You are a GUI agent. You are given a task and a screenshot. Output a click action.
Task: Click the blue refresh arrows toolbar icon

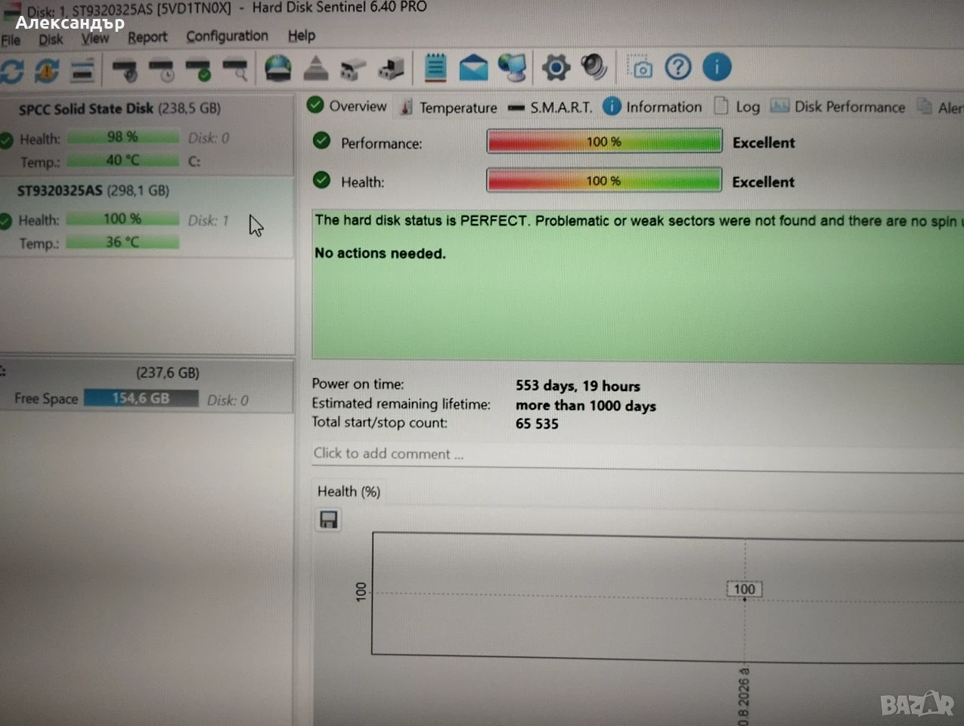12,70
